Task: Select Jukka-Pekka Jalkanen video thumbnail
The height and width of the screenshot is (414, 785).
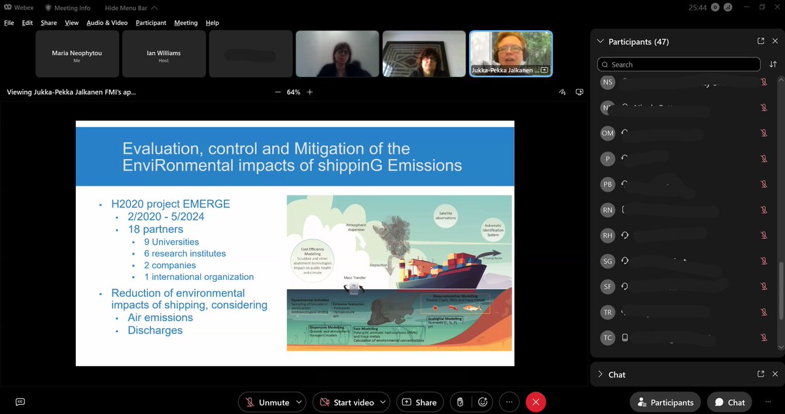Action: click(x=511, y=54)
